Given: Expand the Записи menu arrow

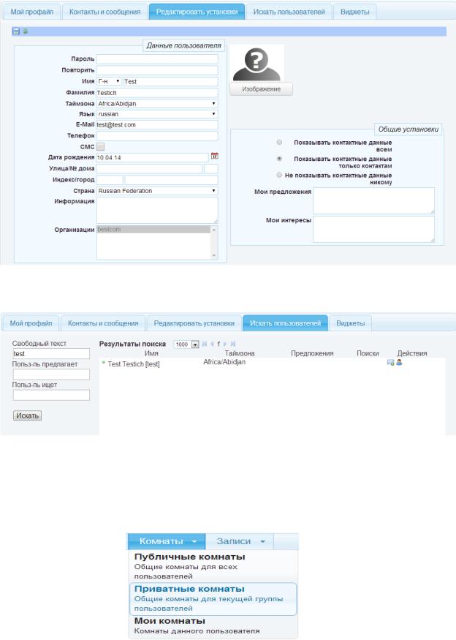Looking at the screenshot, I should tap(262, 541).
